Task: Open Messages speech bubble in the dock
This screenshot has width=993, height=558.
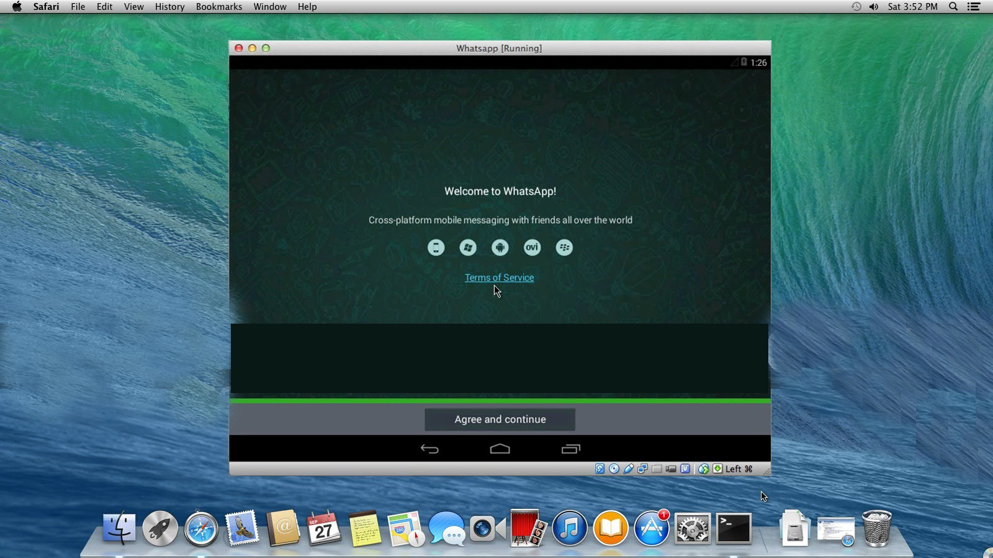Action: (447, 528)
